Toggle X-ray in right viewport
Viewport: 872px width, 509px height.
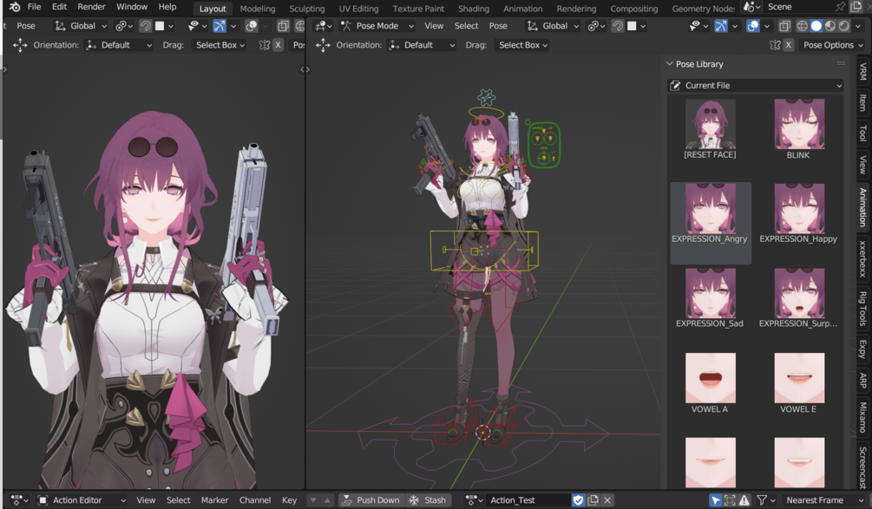tap(784, 25)
